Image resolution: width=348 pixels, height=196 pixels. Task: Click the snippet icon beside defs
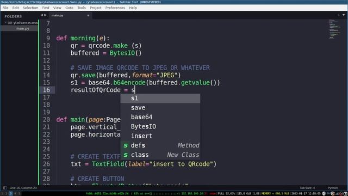point(126,145)
